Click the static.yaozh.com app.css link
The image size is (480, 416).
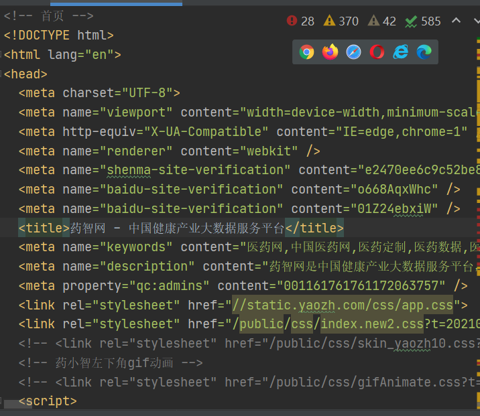(343, 305)
